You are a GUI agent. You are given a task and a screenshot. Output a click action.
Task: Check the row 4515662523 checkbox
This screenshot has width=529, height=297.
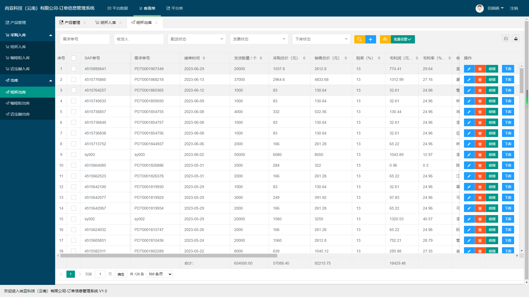pos(74,176)
